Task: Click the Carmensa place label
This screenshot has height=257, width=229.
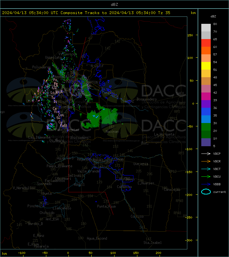Action: (x=124, y=187)
